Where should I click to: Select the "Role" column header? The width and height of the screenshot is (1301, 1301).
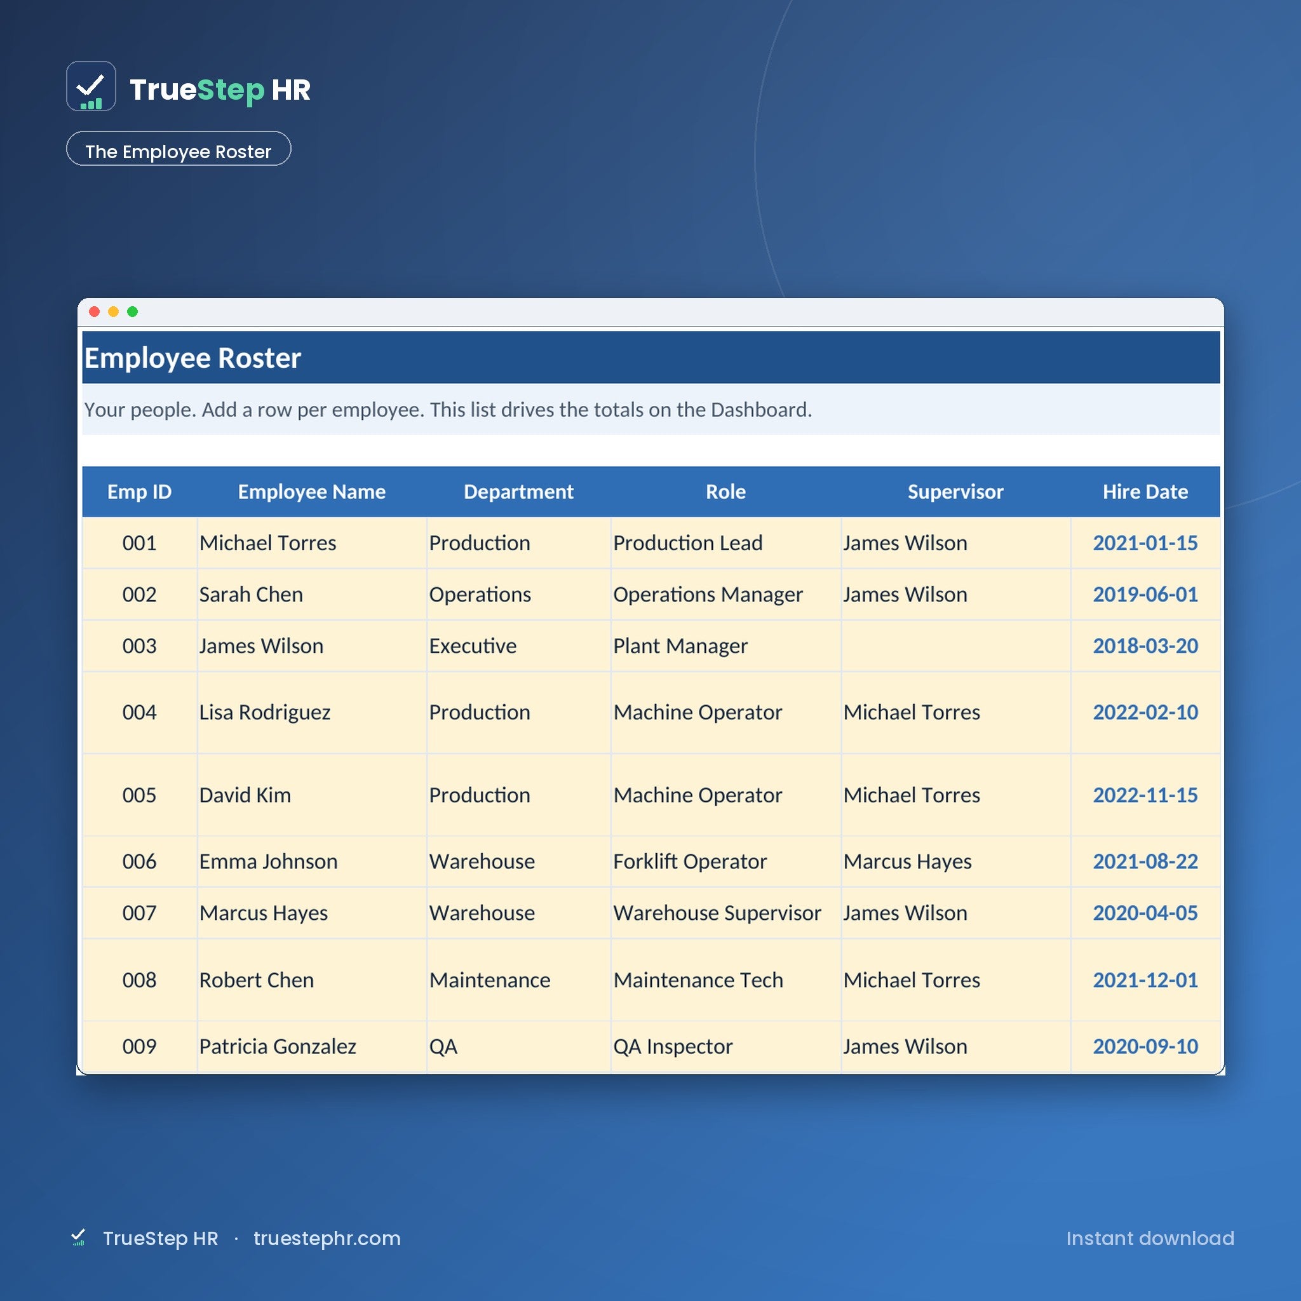[x=726, y=492]
